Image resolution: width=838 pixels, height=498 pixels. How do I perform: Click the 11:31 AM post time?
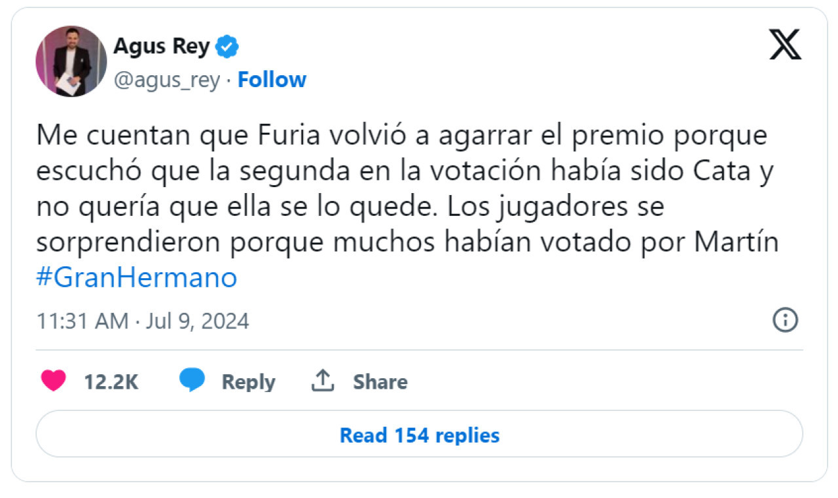[x=82, y=321]
